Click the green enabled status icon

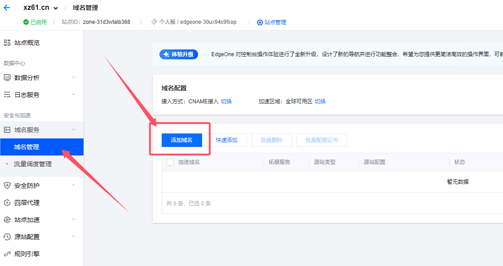click(x=26, y=22)
